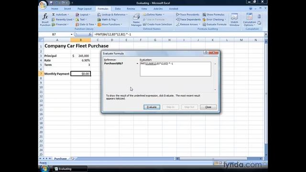Screen dimensions: 306x172
Task: Open Recently Used functions list
Action: tap(63, 20)
